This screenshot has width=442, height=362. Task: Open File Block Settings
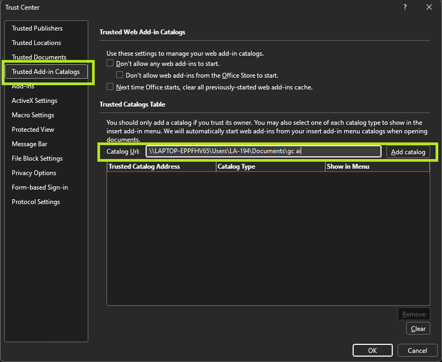click(37, 159)
